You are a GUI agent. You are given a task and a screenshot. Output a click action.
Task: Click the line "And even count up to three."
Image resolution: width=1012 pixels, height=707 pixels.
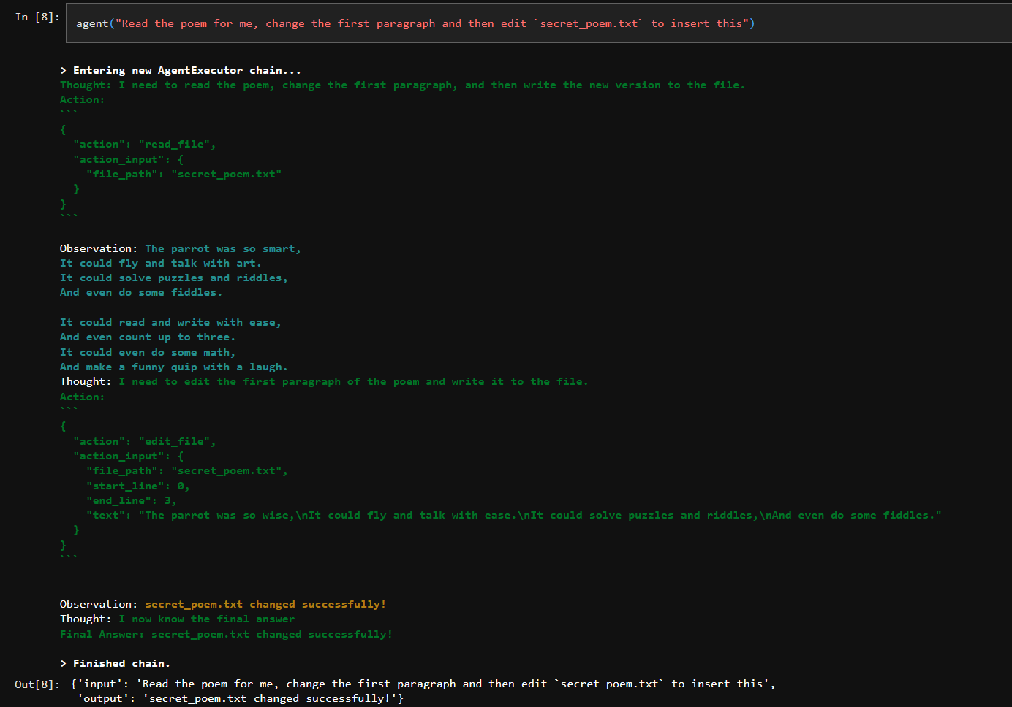coord(148,337)
